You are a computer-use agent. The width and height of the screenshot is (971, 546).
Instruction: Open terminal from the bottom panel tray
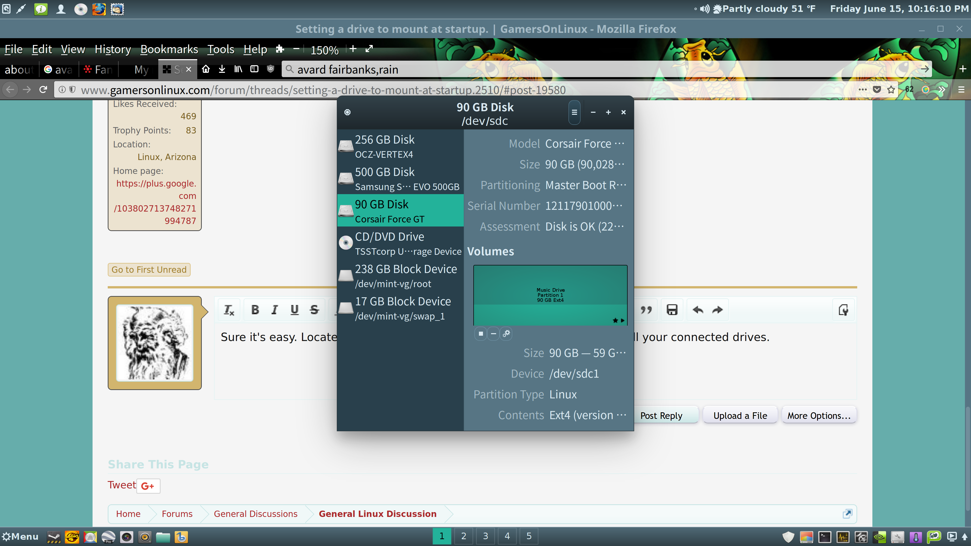coord(824,537)
